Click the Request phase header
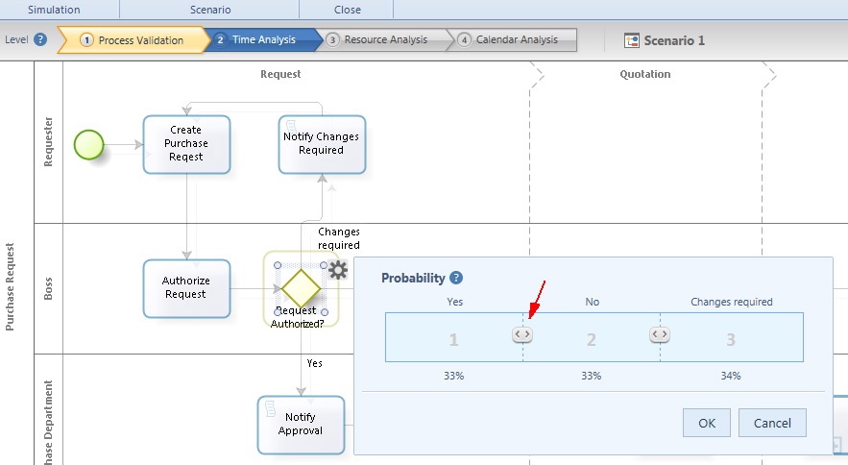The width and height of the screenshot is (848, 465). [x=280, y=74]
